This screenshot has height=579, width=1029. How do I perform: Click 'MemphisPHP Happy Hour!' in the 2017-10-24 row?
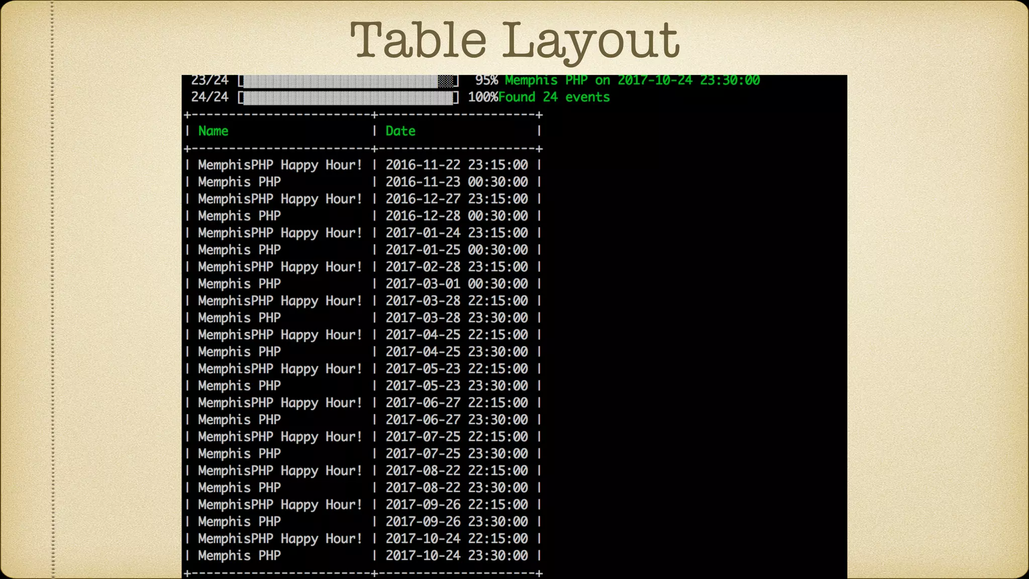coord(280,539)
